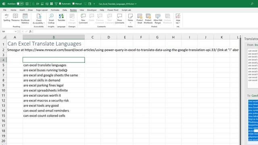This screenshot has width=258, height=145.
Task: Select cell 'can excel translate languages'
Action: 54,65
